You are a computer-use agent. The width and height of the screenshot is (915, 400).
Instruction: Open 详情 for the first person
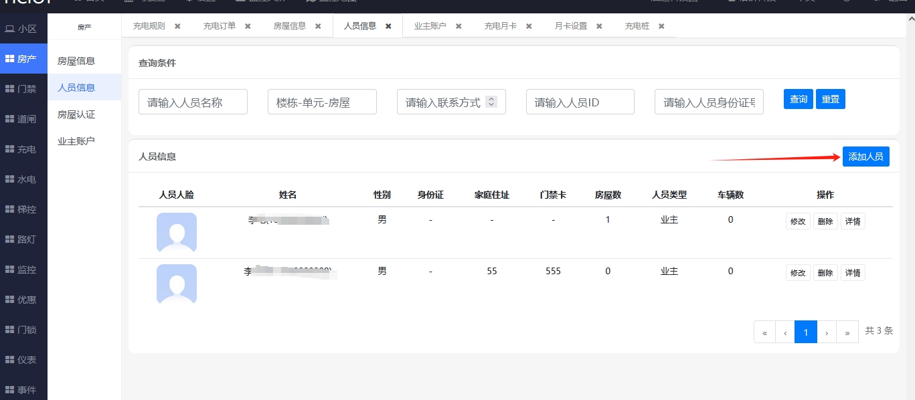coord(852,221)
